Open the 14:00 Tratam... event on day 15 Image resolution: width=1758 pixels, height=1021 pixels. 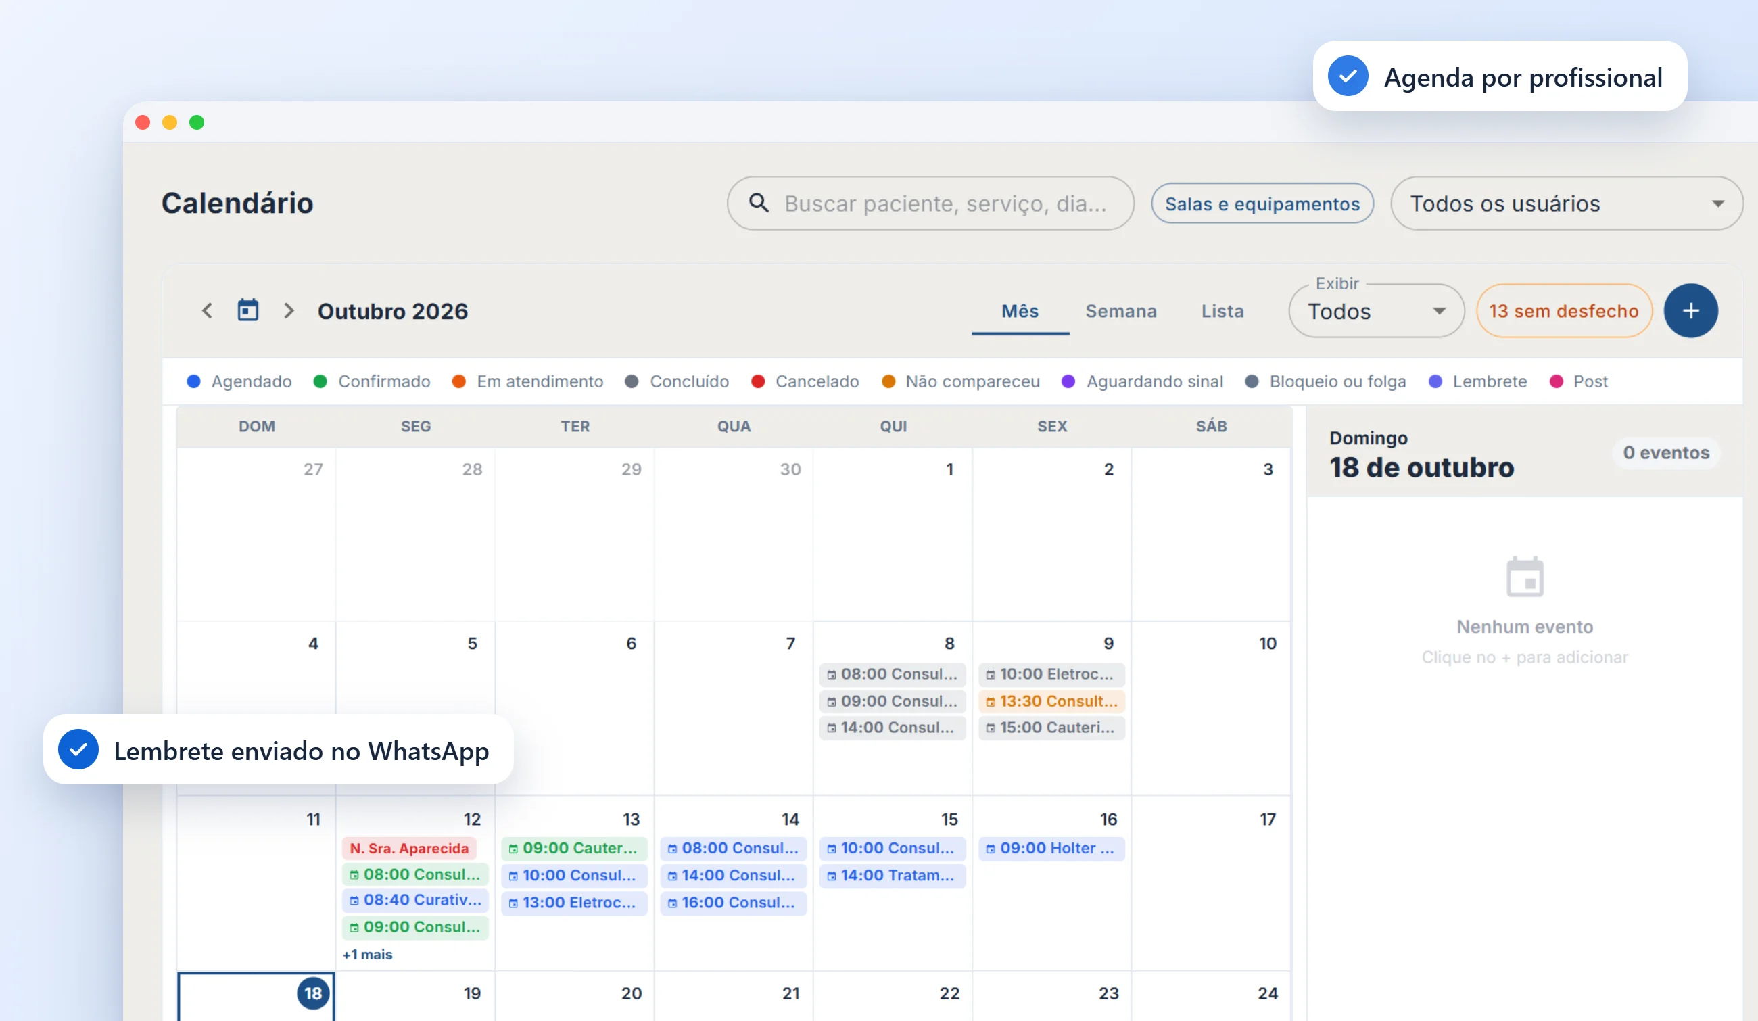(x=893, y=875)
